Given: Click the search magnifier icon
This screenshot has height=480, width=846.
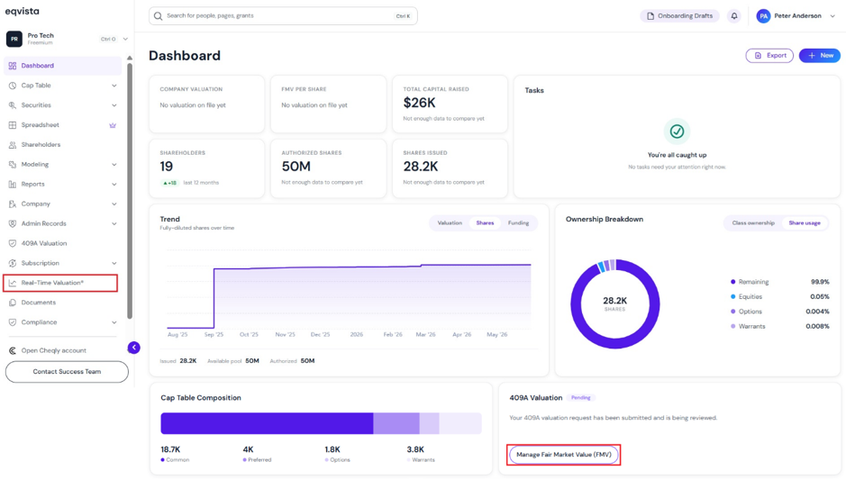Looking at the screenshot, I should [158, 16].
